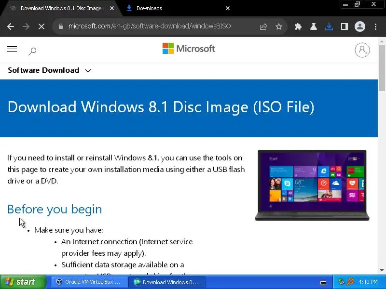Click the Before you begin heading
Viewport: 386px width, 289px height.
[x=55, y=209]
